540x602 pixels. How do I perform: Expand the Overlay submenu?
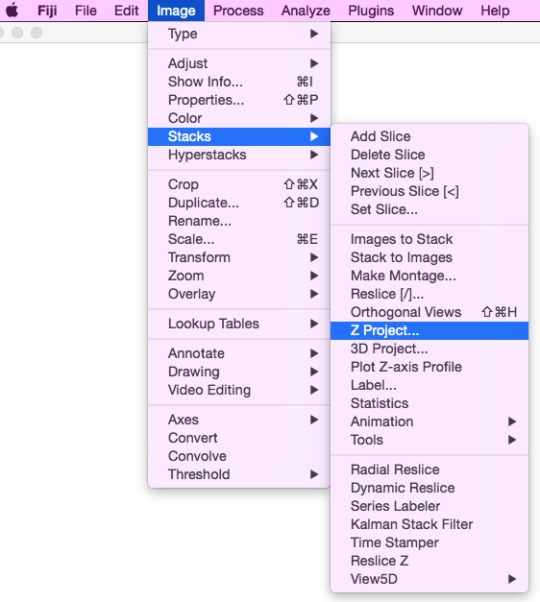[x=239, y=294]
